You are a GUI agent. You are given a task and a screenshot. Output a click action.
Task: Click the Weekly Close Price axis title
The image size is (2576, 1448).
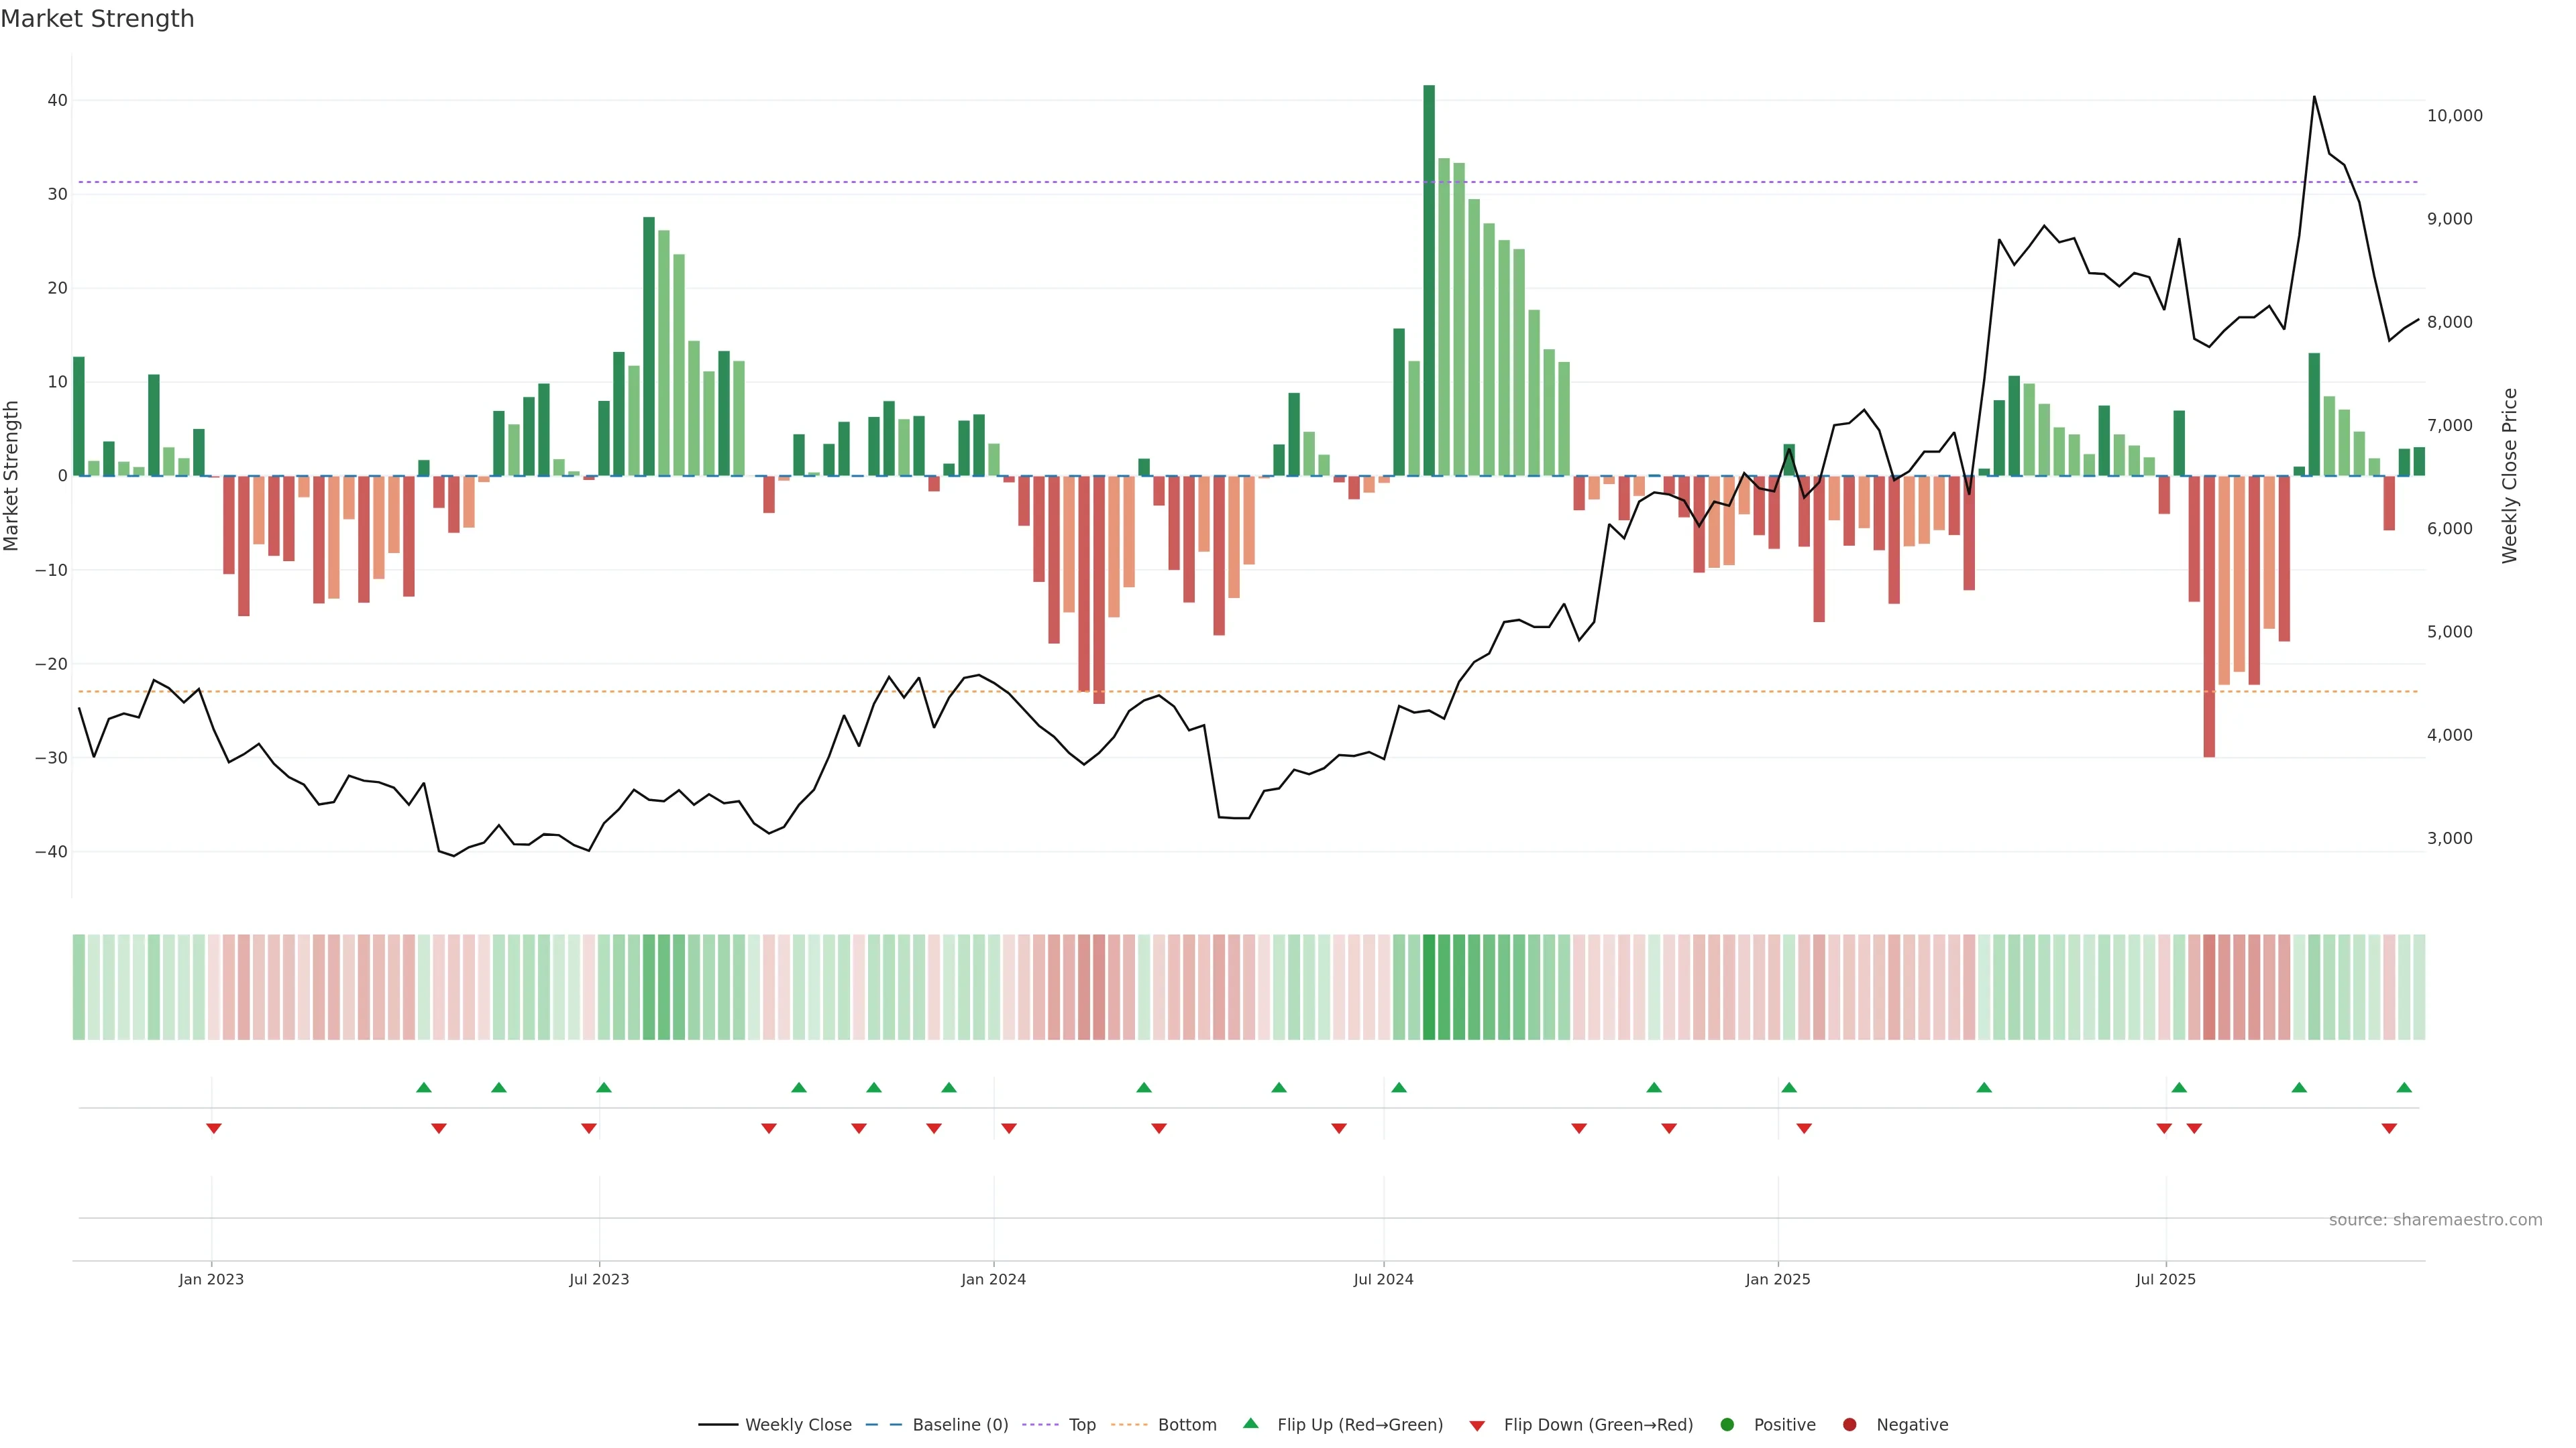click(2509, 476)
